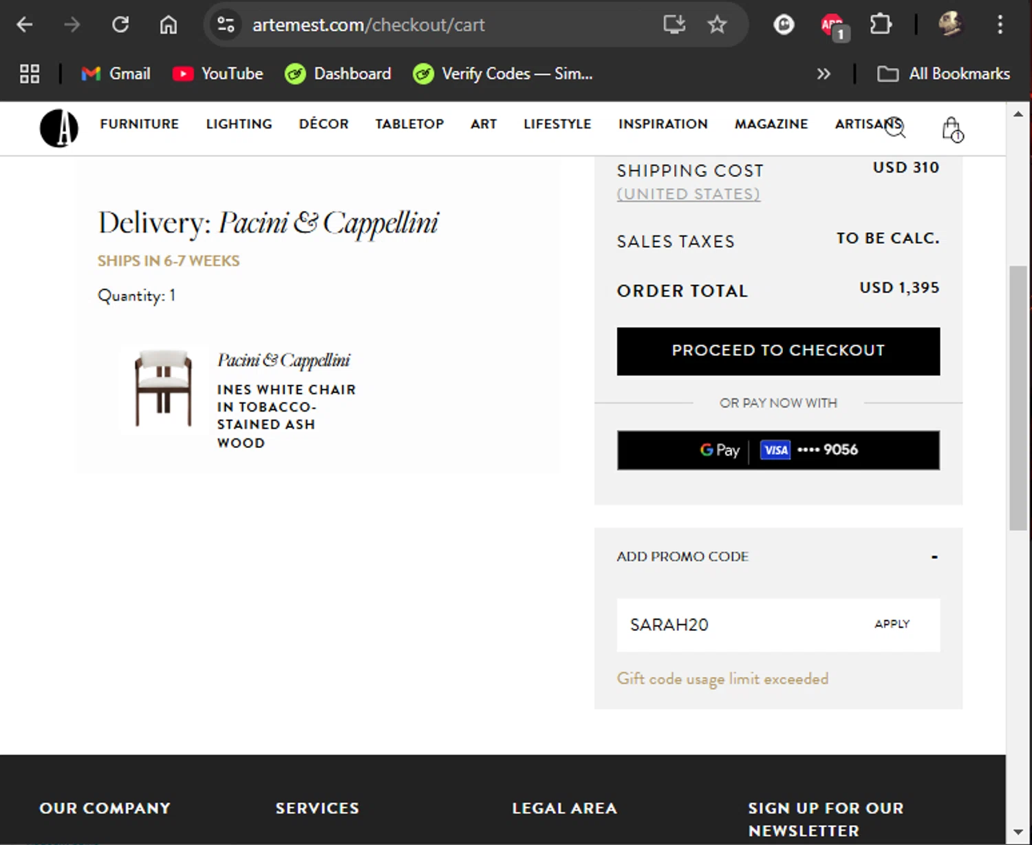Select sales taxes 'To be calc.' value
1032x845 pixels.
pos(888,238)
